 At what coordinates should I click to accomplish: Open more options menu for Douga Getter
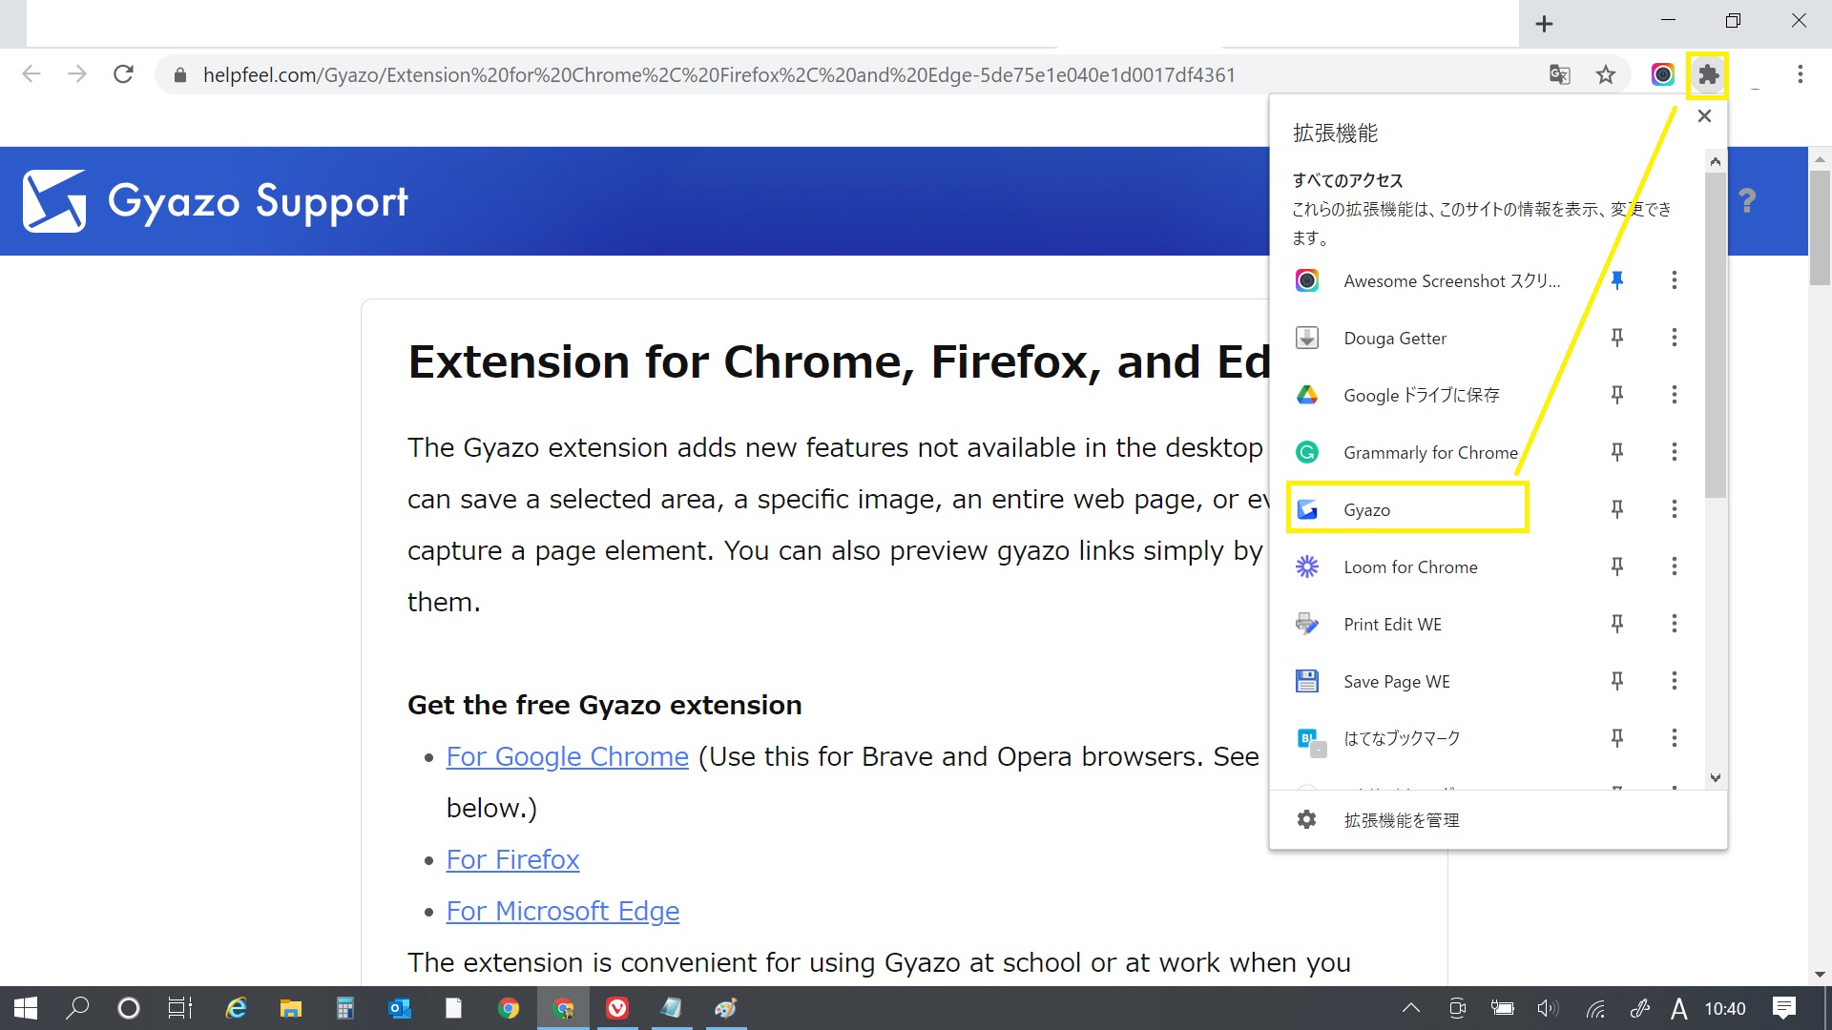click(1674, 338)
